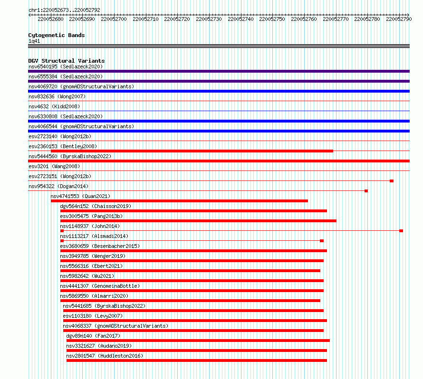
Task: Click ruler position 220052730
Action: (x=209, y=19)
